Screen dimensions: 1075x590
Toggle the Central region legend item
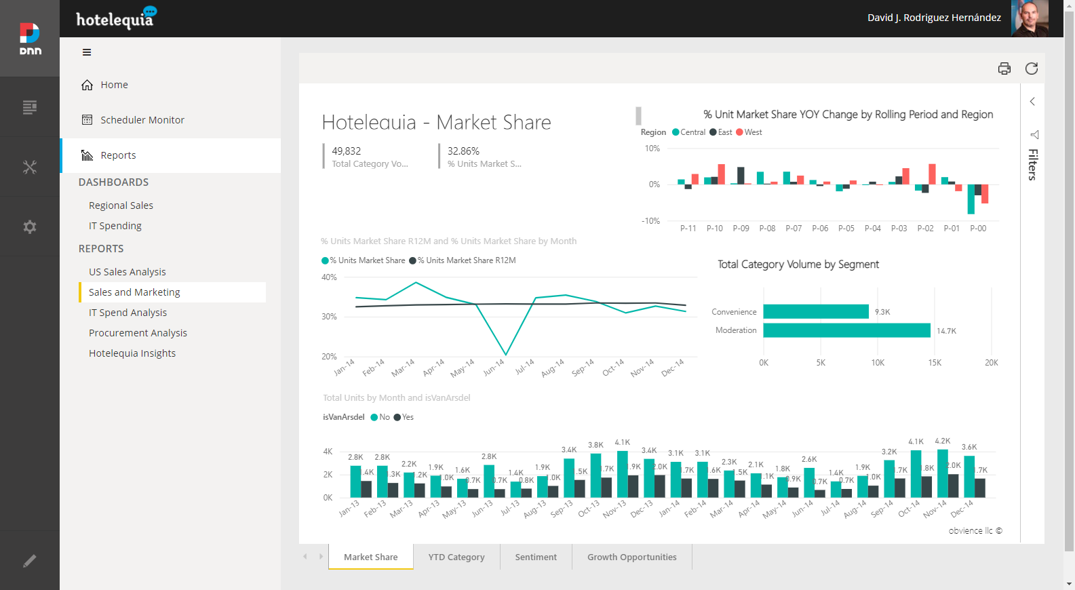689,132
